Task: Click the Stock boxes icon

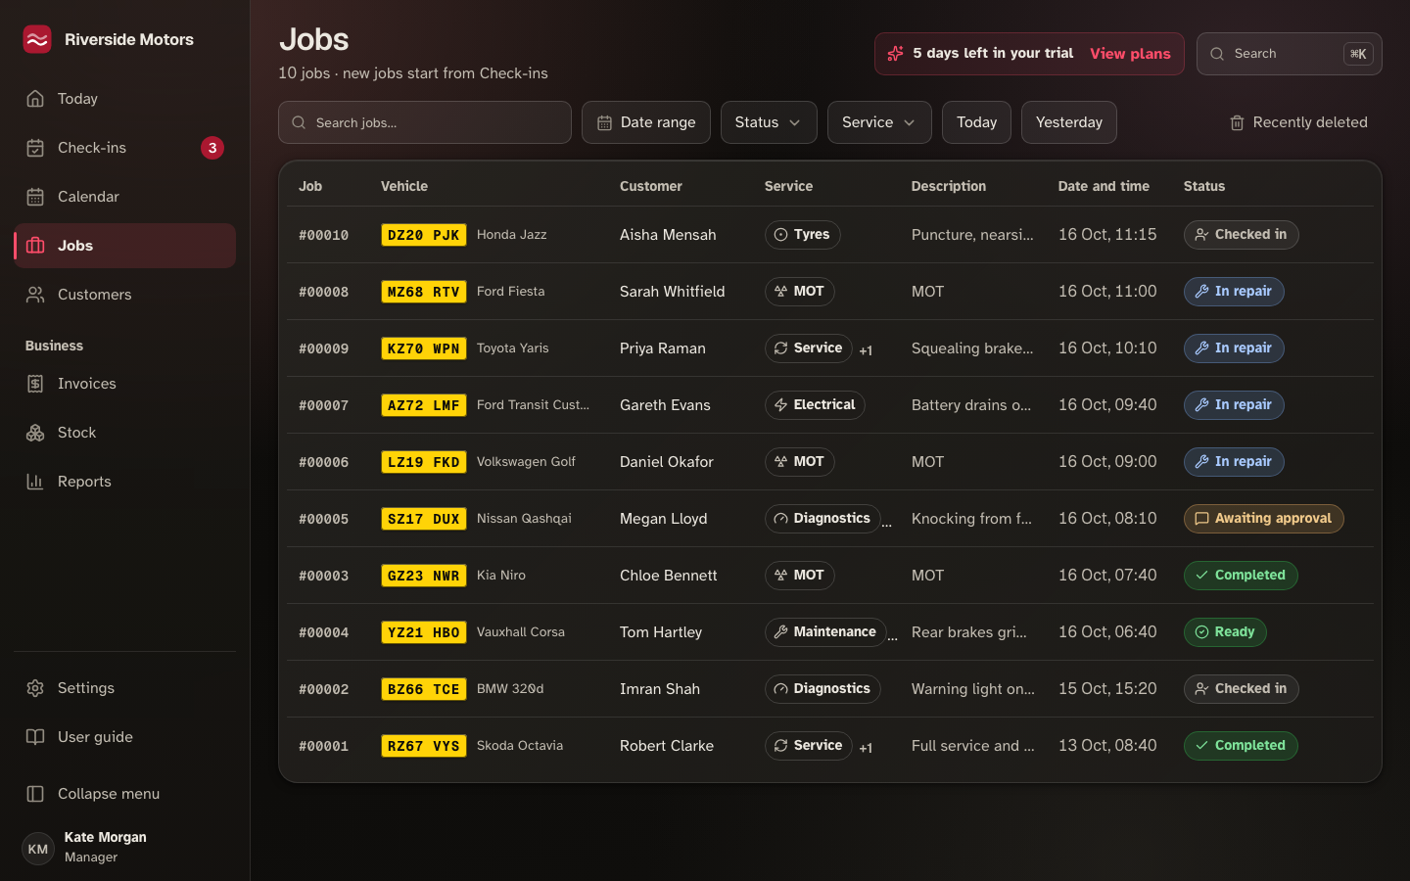Action: tap(35, 433)
